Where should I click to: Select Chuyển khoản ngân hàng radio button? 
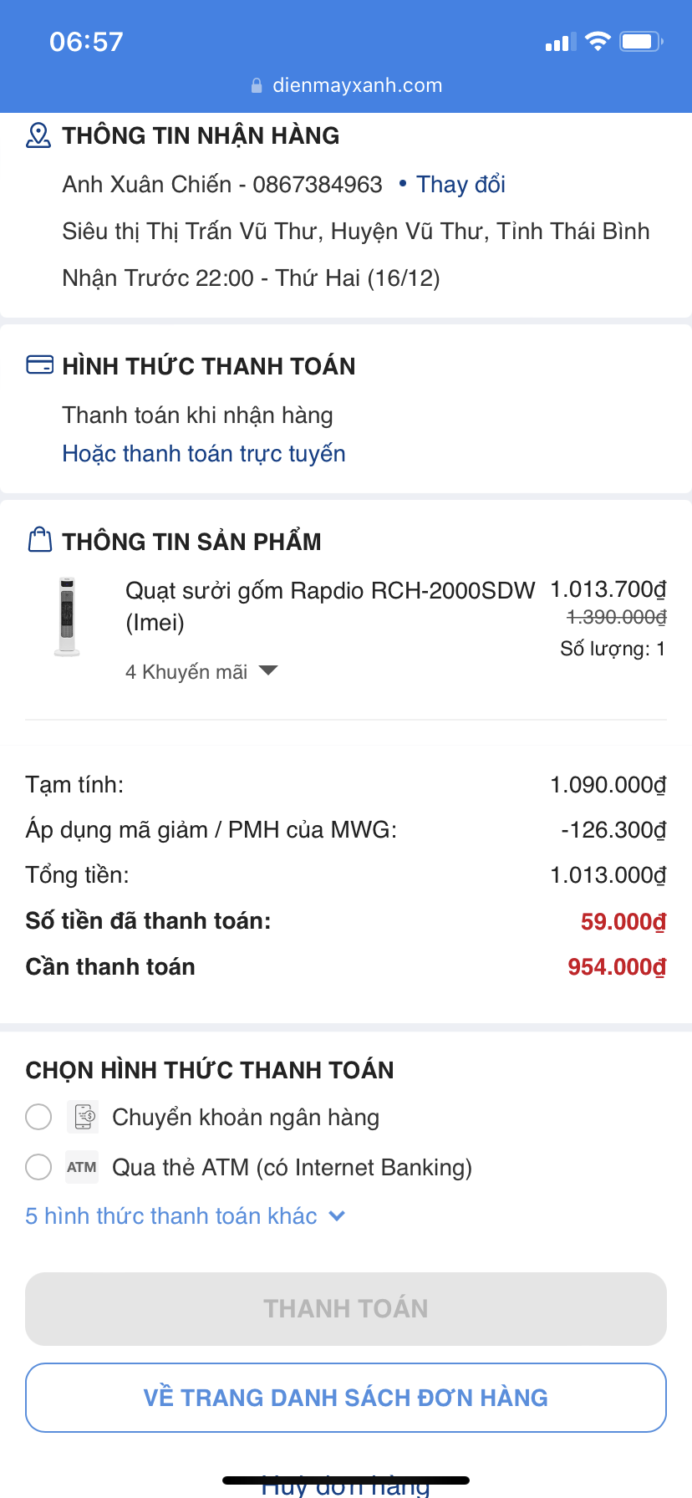coord(38,1117)
